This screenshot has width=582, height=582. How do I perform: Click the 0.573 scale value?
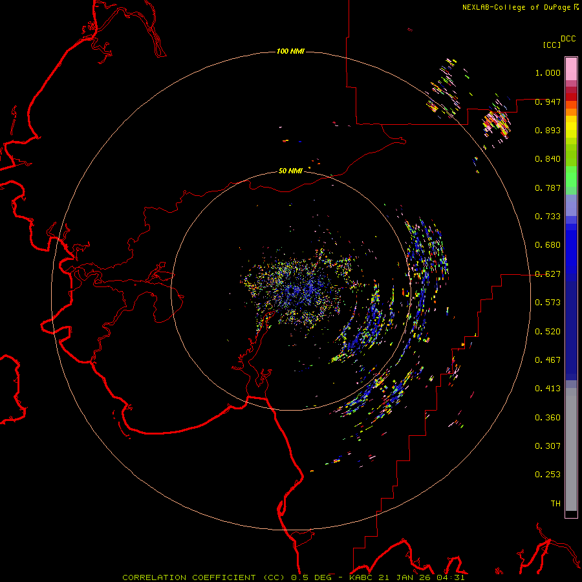tap(548, 303)
